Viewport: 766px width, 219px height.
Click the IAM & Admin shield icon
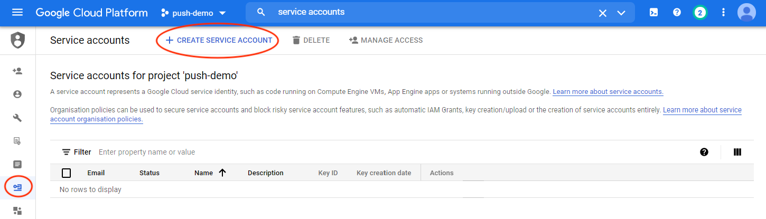tap(17, 40)
